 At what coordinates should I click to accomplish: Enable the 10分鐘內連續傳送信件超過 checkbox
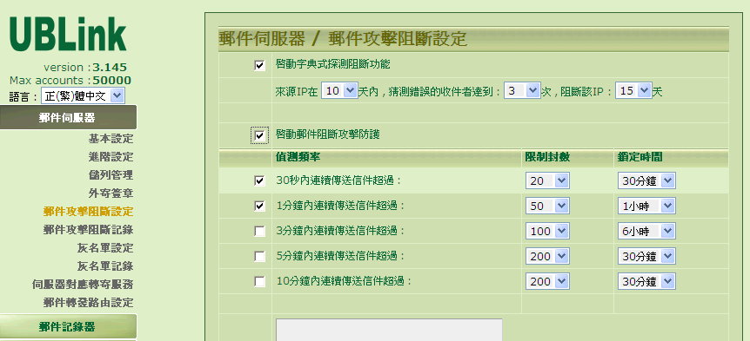tap(259, 282)
